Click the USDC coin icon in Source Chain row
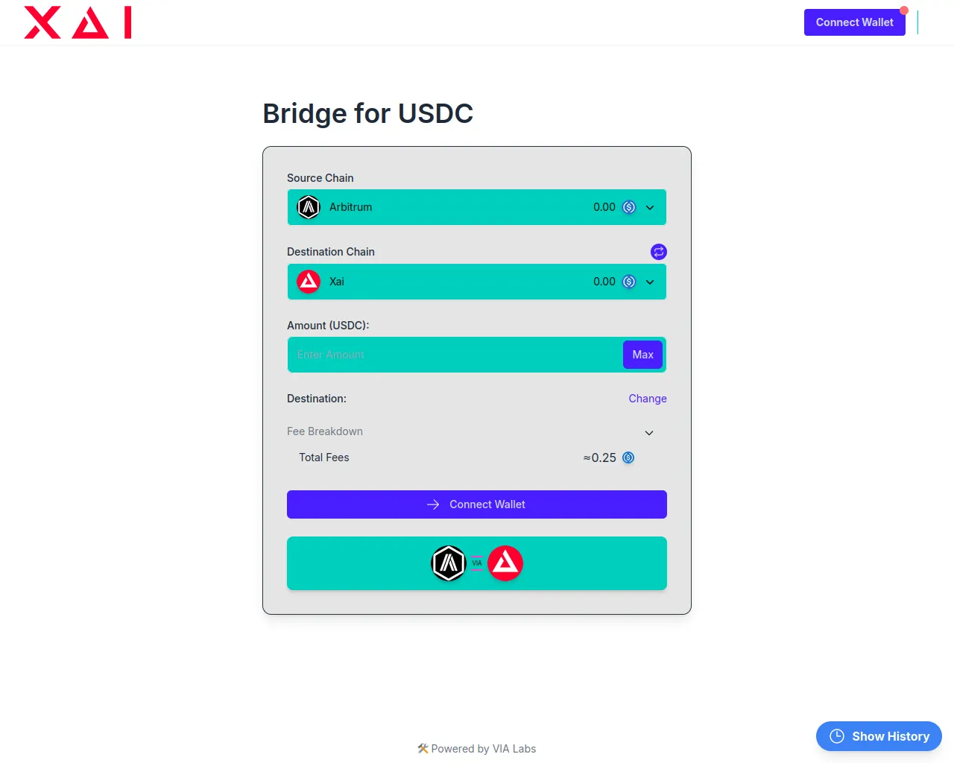This screenshot has height=763, width=954. point(629,207)
